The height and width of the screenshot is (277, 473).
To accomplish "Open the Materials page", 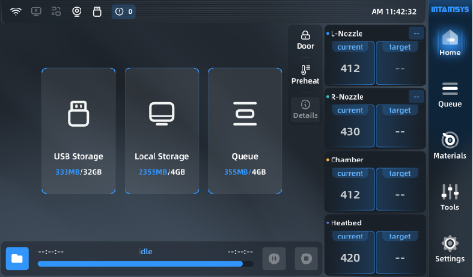I will click(x=450, y=146).
